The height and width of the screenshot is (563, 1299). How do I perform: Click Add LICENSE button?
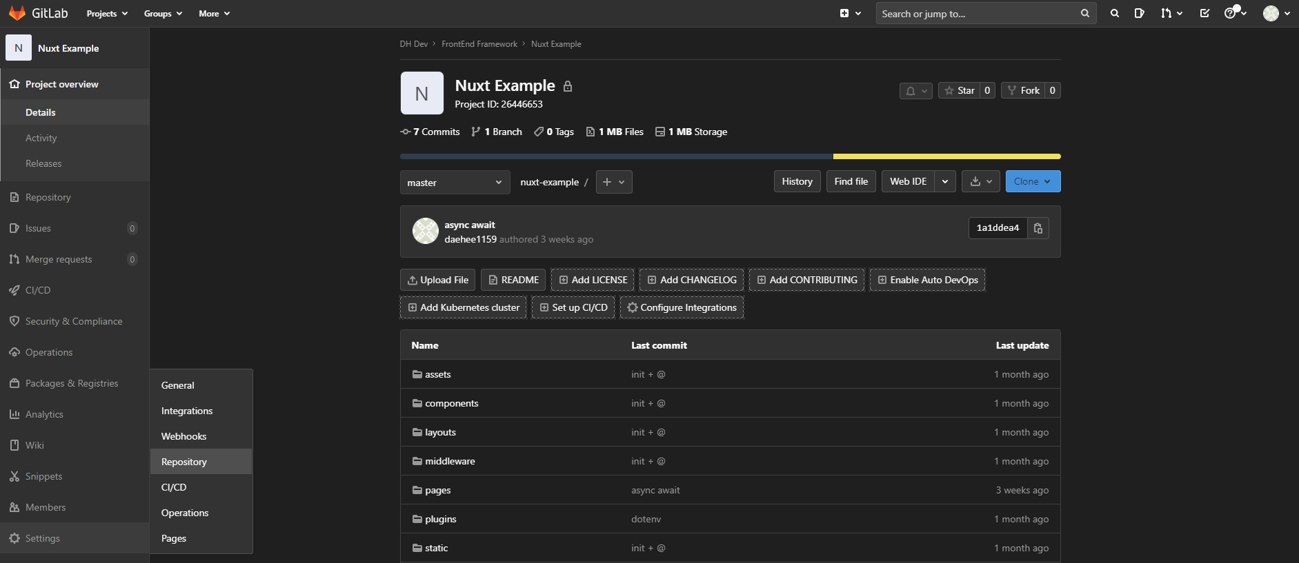pos(593,280)
